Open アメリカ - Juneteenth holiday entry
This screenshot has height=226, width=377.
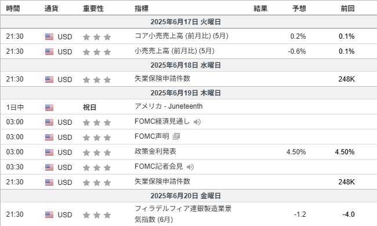click(x=169, y=106)
